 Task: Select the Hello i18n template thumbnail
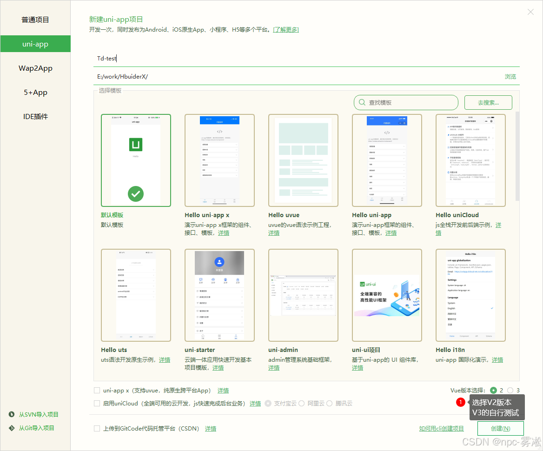coord(470,295)
